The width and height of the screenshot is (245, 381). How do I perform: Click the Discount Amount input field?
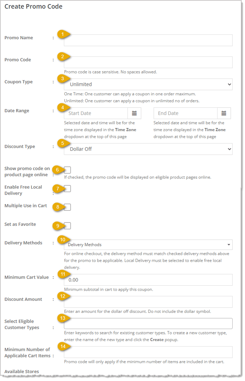[x=148, y=302]
